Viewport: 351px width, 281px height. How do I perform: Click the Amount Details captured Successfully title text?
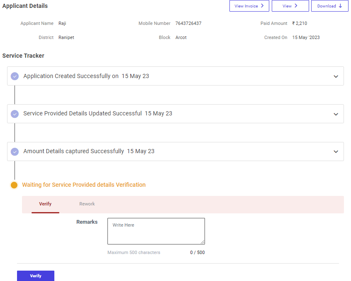point(73,151)
